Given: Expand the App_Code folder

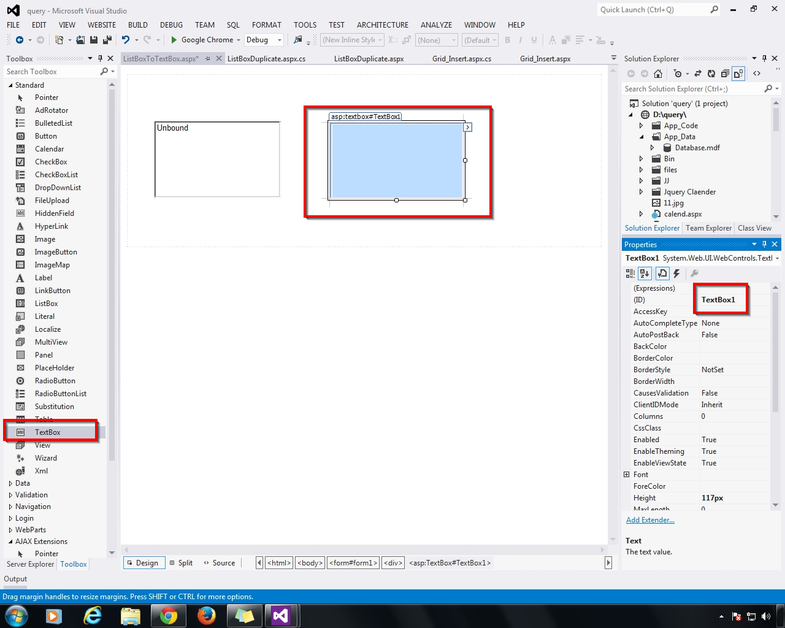Looking at the screenshot, I should click(x=640, y=125).
